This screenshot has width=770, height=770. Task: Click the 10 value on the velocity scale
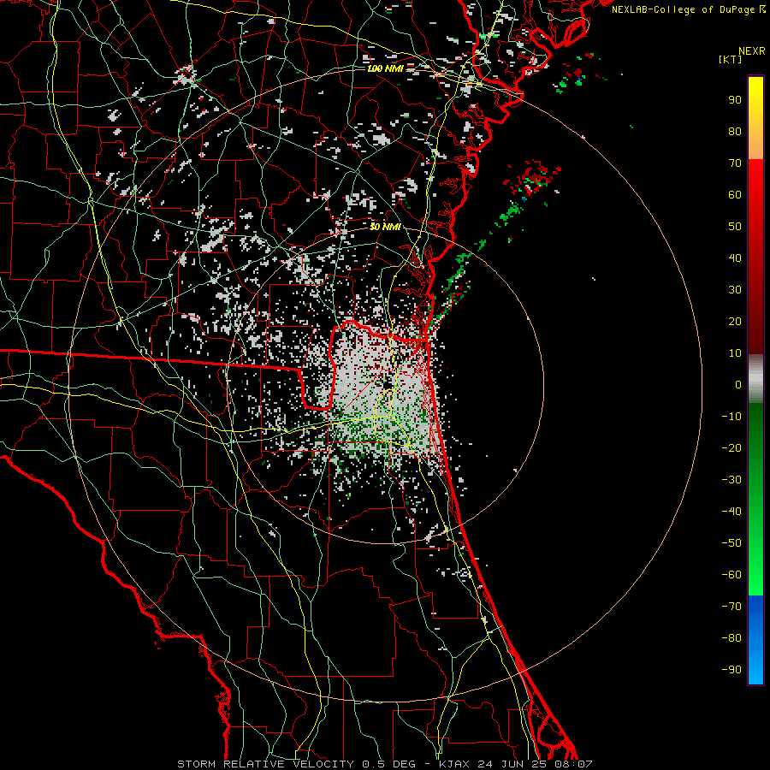tap(735, 353)
